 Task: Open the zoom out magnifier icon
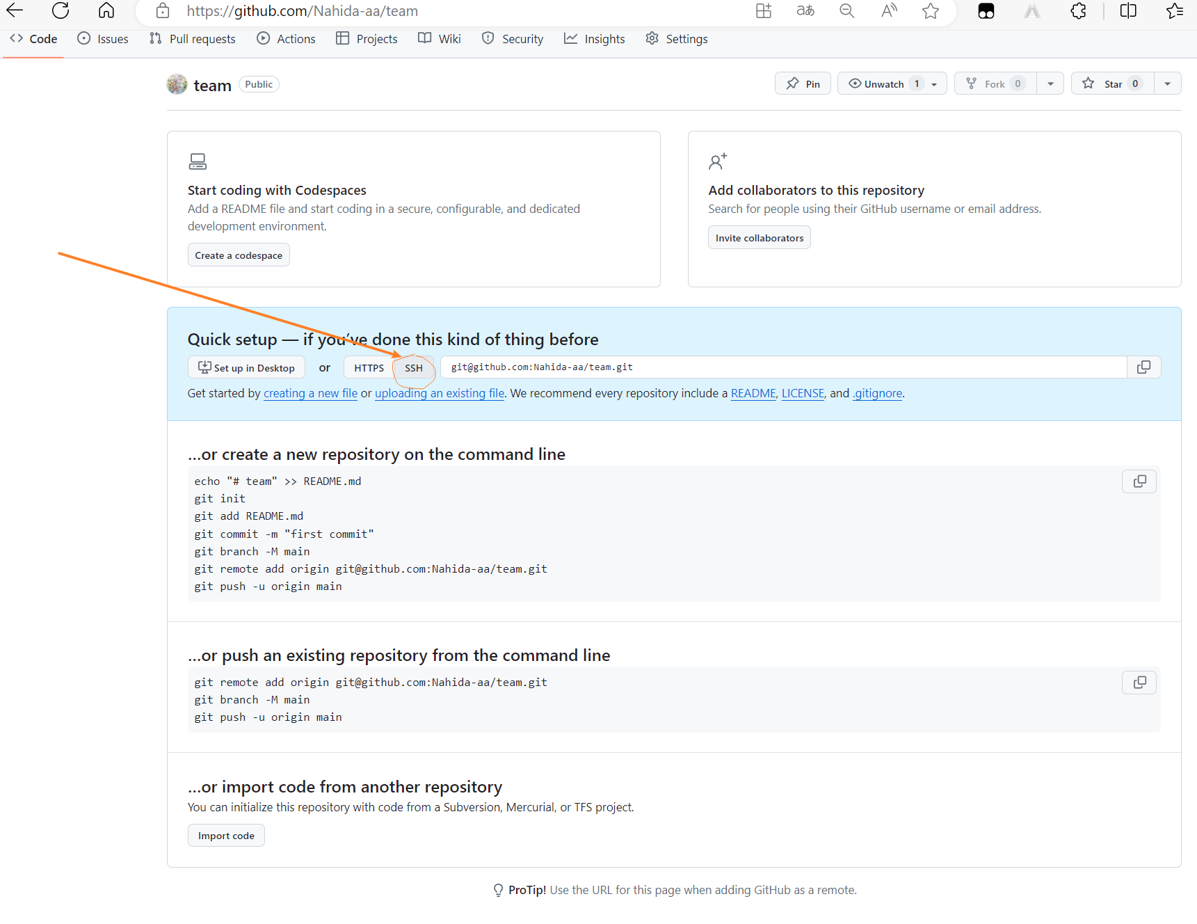(846, 10)
